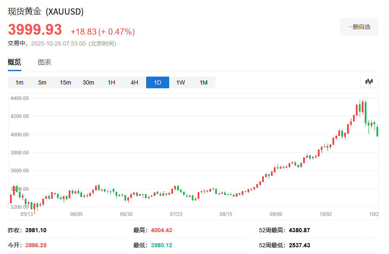Click the active 1D timeframe button
The width and height of the screenshot is (389, 254).
click(157, 82)
